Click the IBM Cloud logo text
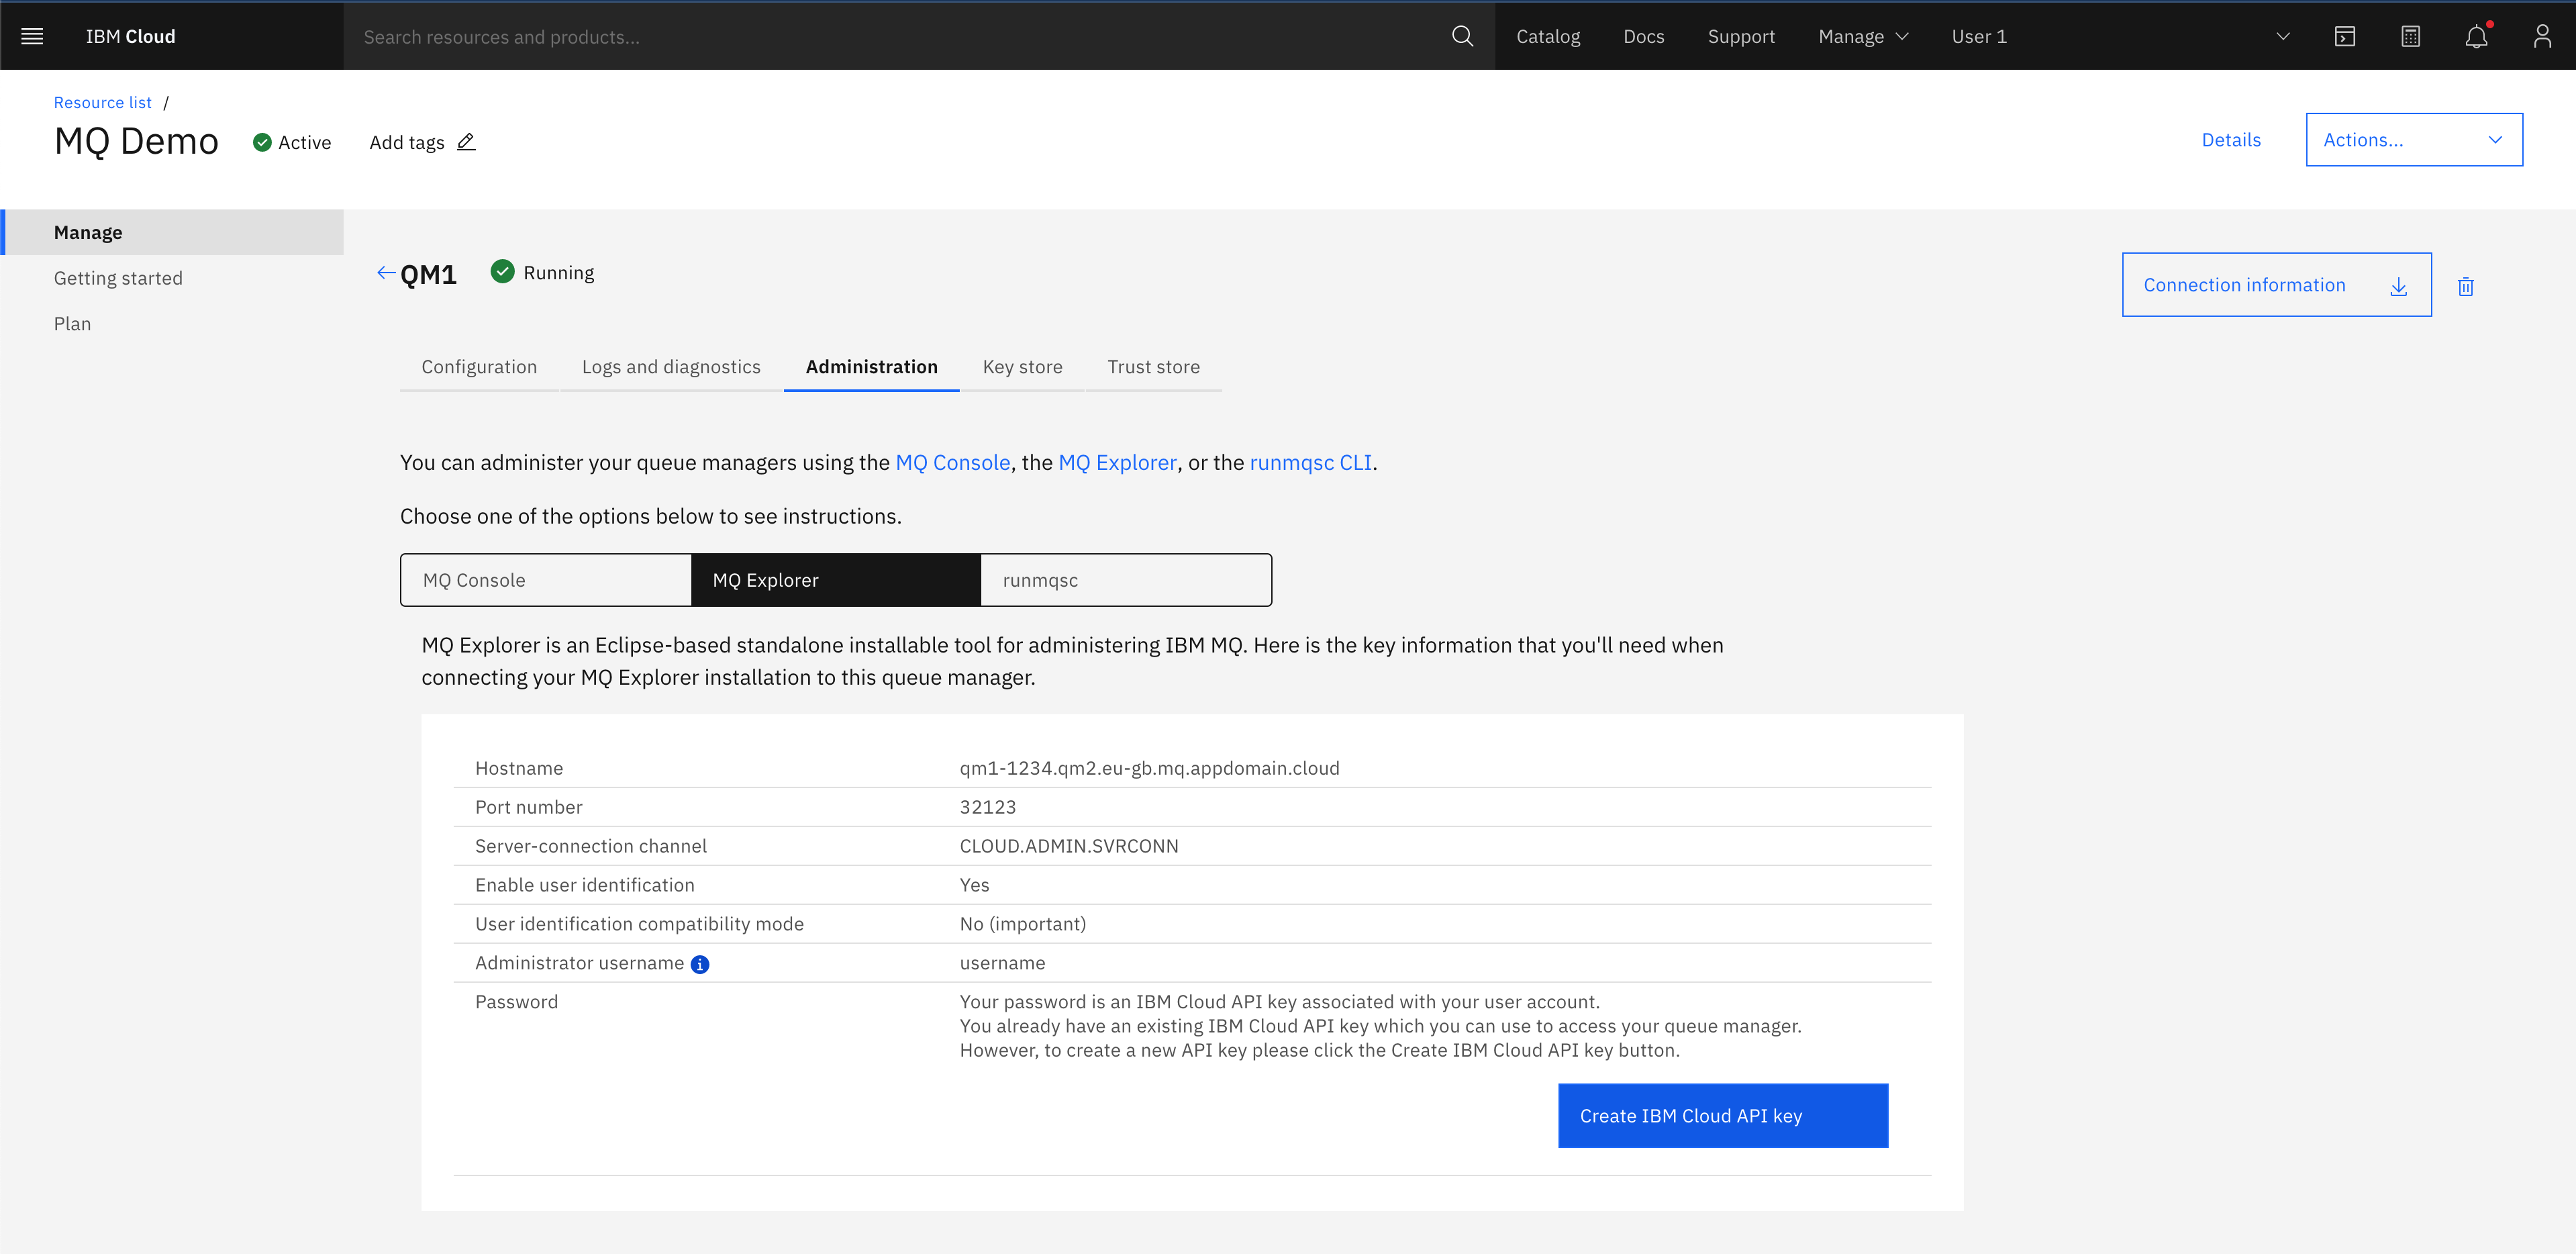2576x1254 pixels. (x=130, y=37)
